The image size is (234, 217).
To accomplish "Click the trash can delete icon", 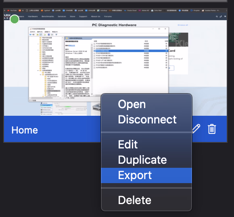I will pos(212,129).
